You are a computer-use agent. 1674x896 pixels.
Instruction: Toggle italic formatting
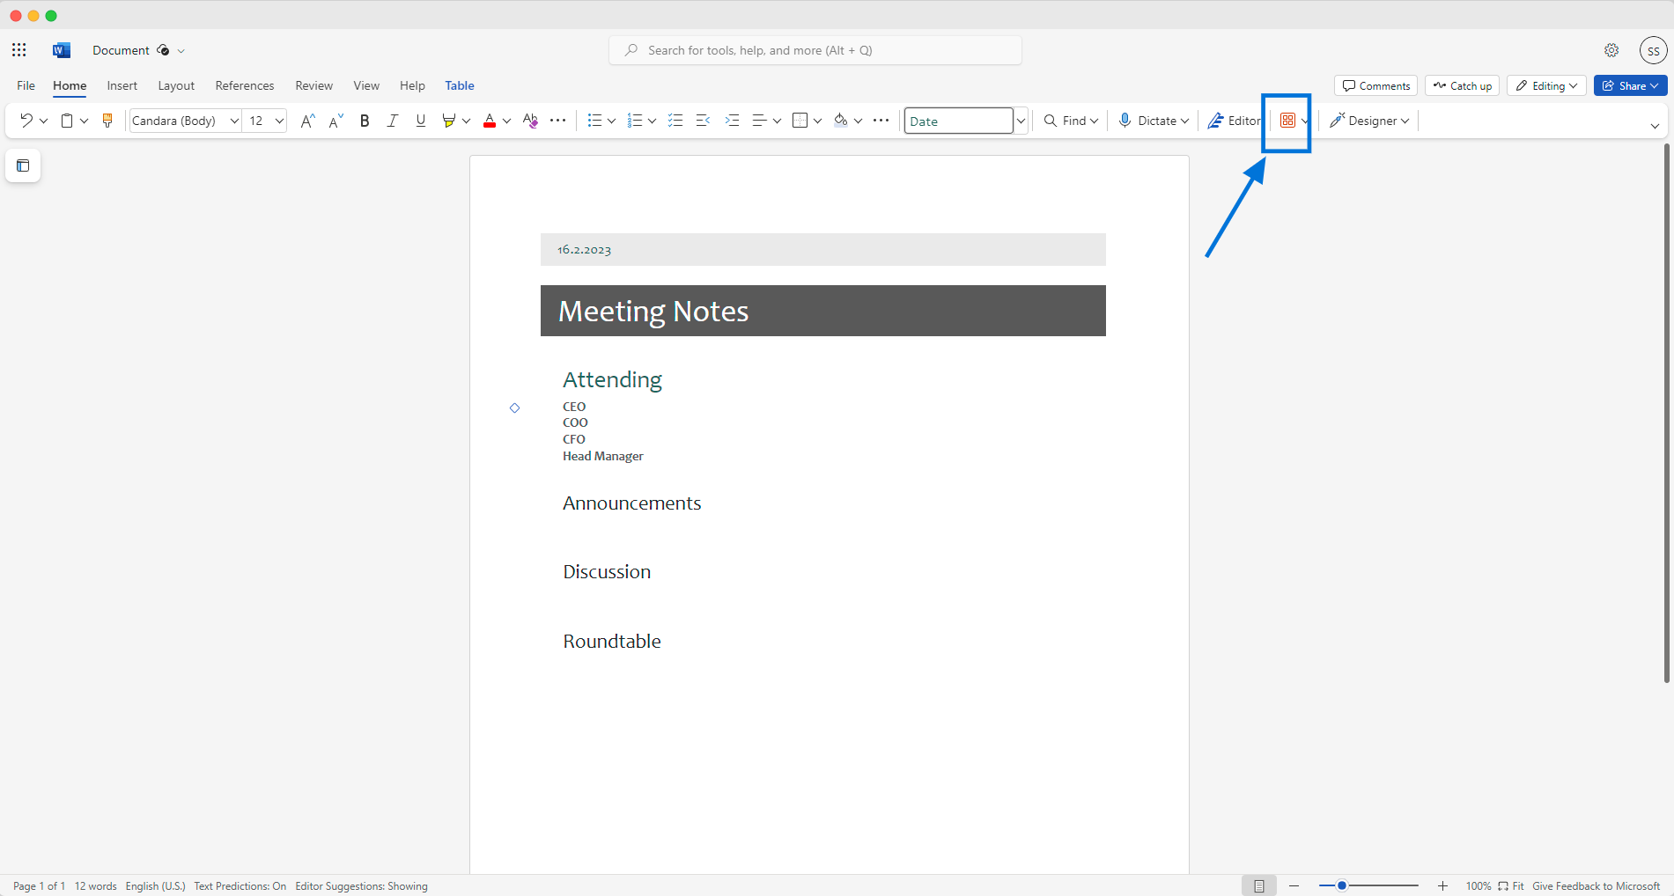pos(393,121)
